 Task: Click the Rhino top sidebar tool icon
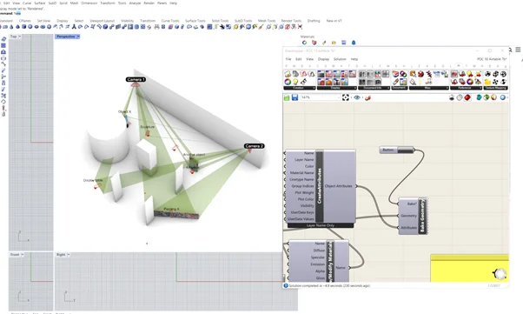tap(3, 39)
